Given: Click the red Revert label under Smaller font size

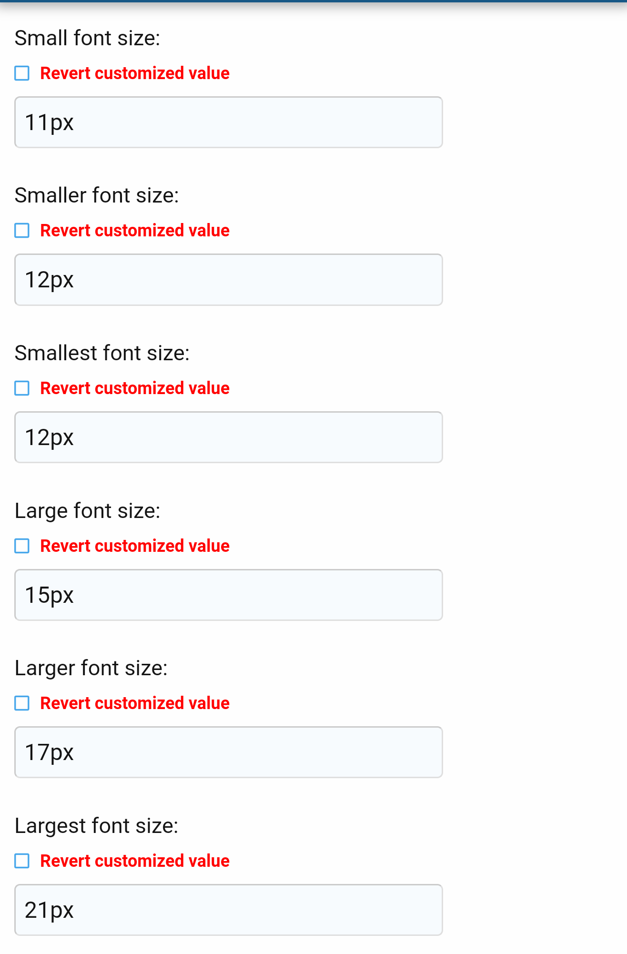Looking at the screenshot, I should pos(134,231).
